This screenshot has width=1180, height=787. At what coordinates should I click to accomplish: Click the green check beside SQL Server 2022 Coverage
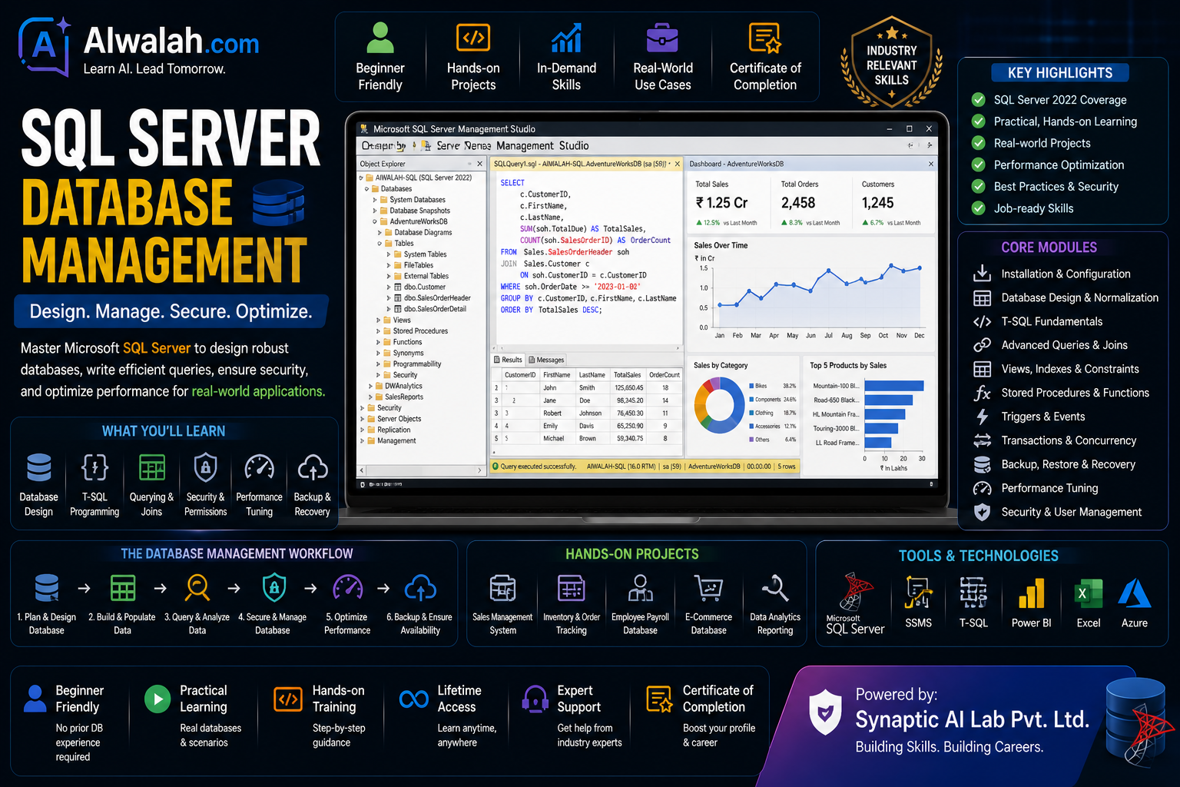point(979,99)
